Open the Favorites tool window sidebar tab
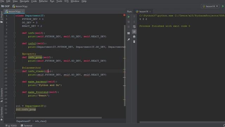The image size is (225, 127). pos(1,114)
